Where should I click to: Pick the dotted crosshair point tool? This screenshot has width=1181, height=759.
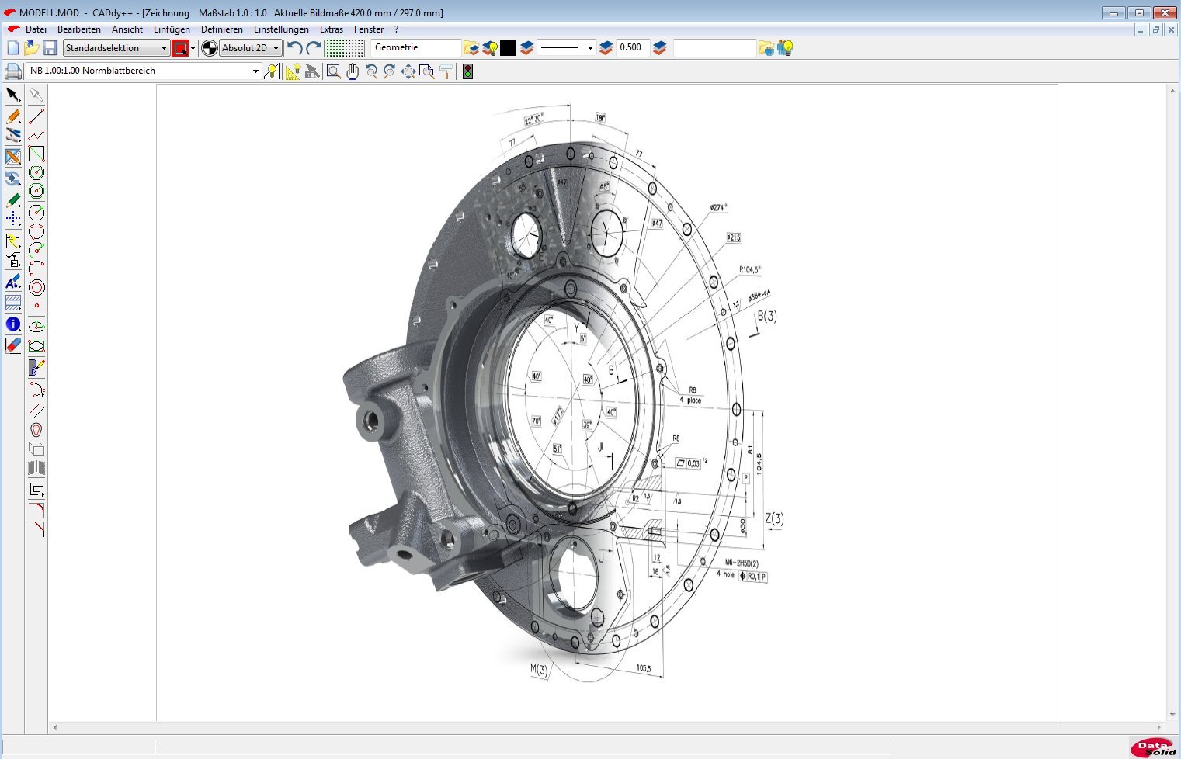click(13, 220)
